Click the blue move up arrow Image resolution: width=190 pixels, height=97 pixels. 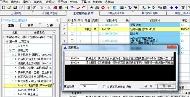pyautogui.click(x=172, y=8)
